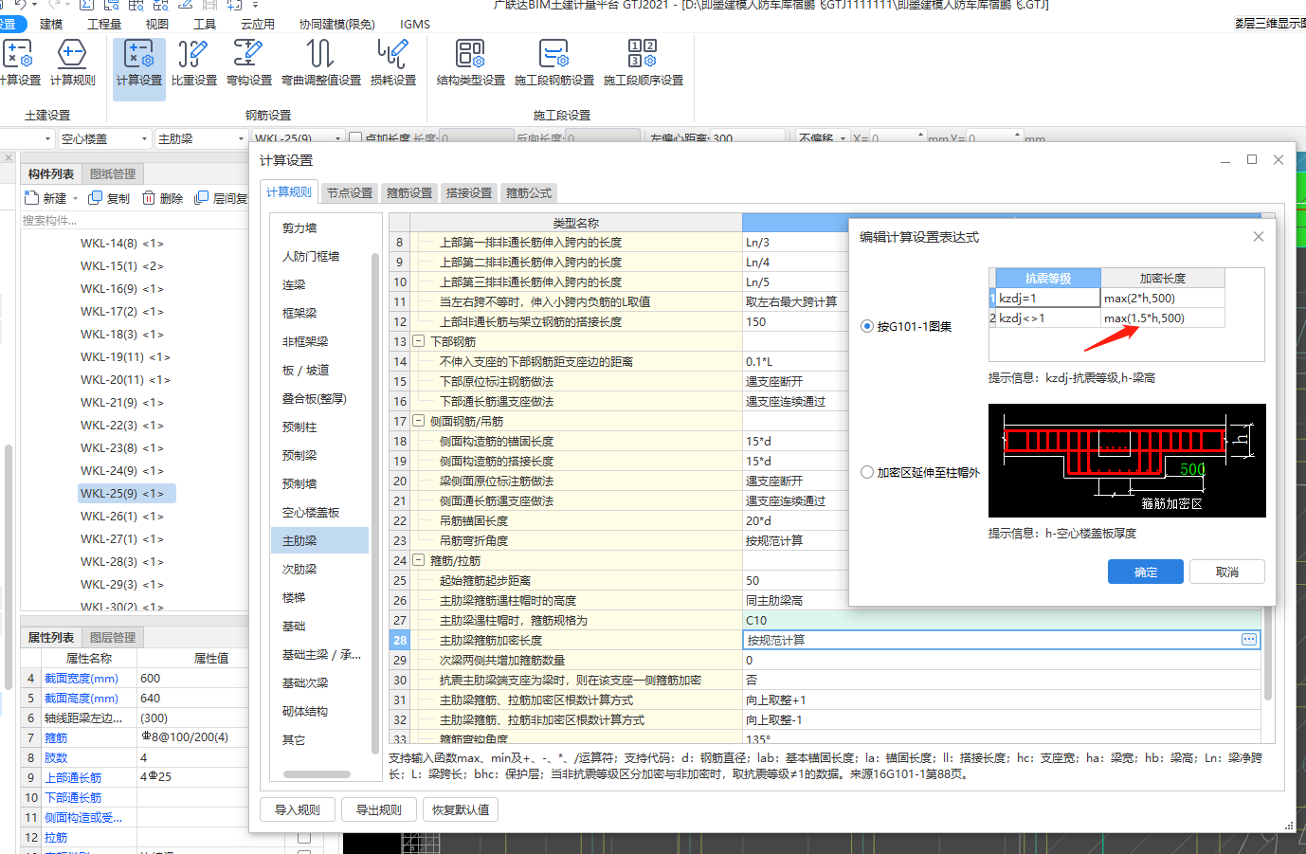Open the 新建 dropdown arrow
The width and height of the screenshot is (1306, 854).
pos(75,199)
